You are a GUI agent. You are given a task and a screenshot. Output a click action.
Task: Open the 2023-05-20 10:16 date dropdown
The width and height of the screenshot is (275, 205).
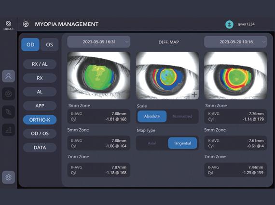point(235,42)
